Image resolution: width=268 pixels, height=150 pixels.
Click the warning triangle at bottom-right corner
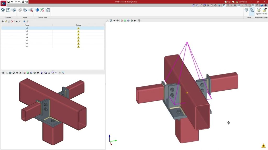click(x=263, y=146)
